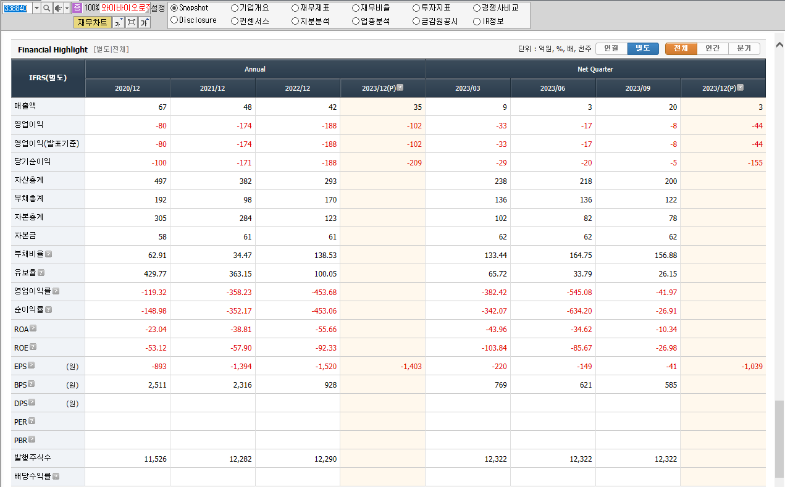Click the Financial Highlight heading
This screenshot has height=487, width=785.
(52, 49)
